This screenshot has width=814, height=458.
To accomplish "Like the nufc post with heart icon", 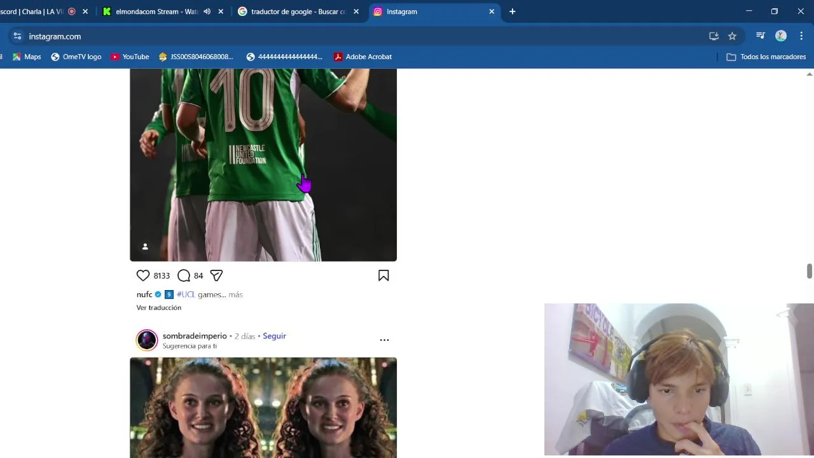I will point(143,275).
